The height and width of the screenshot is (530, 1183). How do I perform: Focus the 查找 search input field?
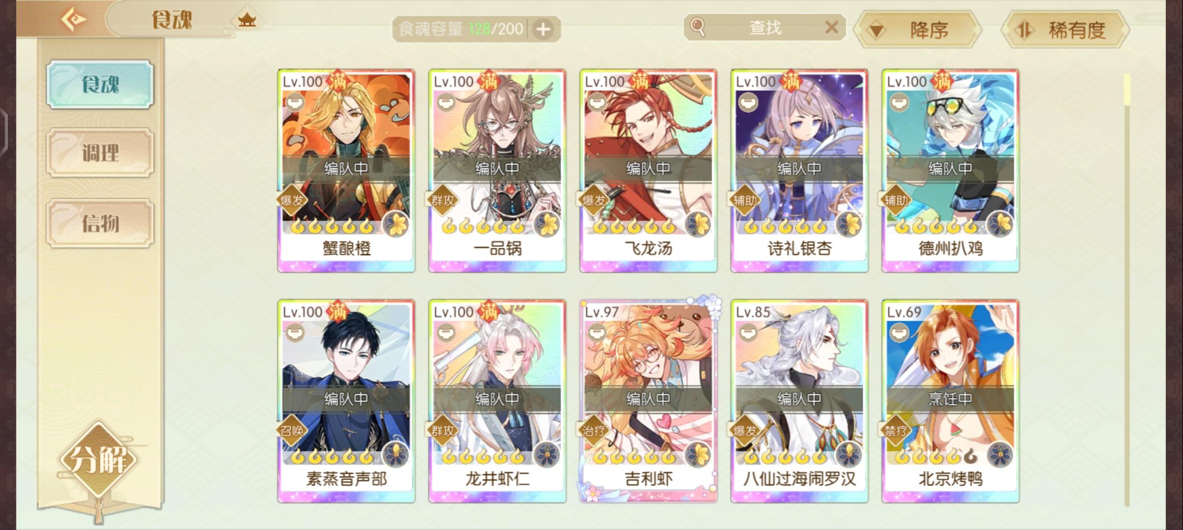tap(764, 27)
